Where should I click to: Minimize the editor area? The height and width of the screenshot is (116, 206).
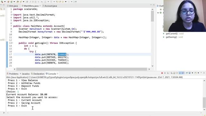point(151,5)
